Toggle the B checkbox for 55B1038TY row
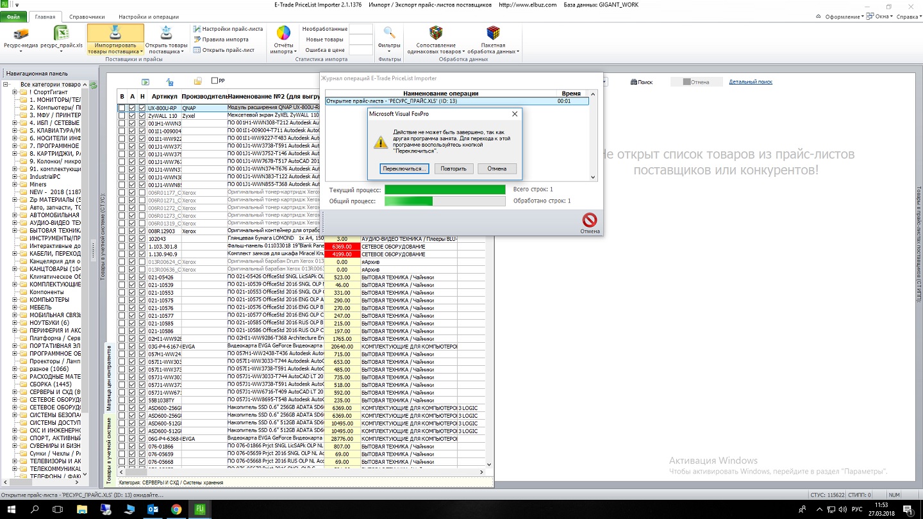Screen dimensions: 923x519 122,400
